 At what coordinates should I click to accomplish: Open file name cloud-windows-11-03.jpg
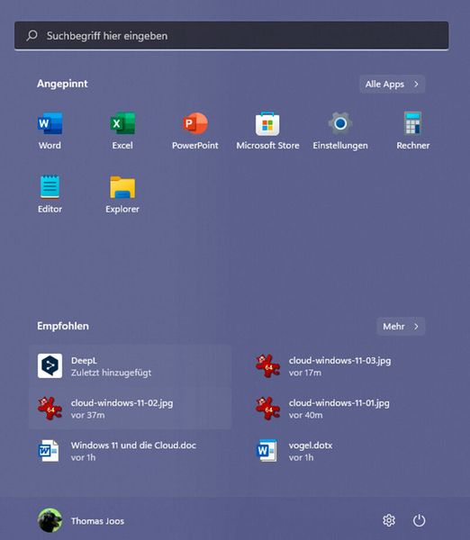tap(339, 361)
